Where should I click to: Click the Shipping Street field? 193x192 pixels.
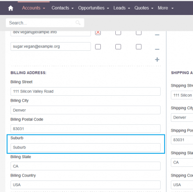point(182,95)
